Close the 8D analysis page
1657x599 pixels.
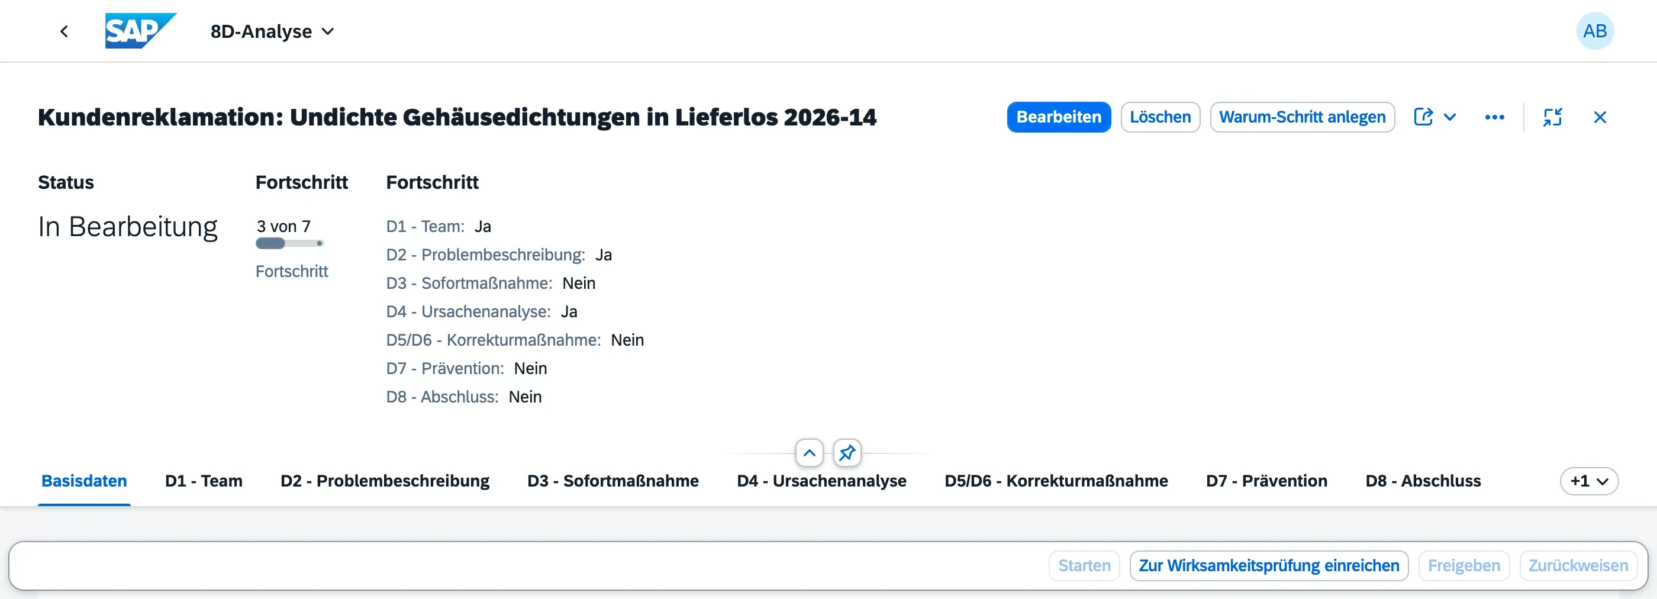(1600, 117)
